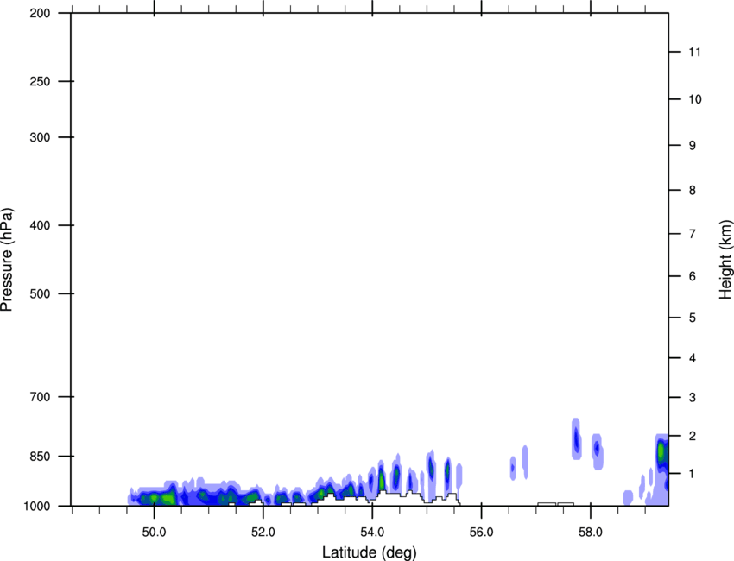Click the 'Latitude (deg)' axis title

(x=369, y=552)
